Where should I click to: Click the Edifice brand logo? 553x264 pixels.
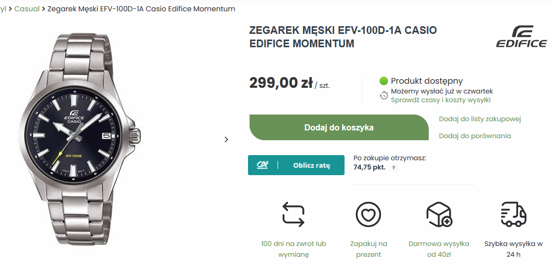click(521, 36)
